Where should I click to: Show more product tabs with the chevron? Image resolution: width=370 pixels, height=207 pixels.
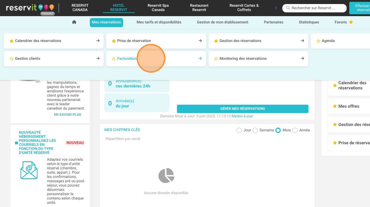click(276, 8)
